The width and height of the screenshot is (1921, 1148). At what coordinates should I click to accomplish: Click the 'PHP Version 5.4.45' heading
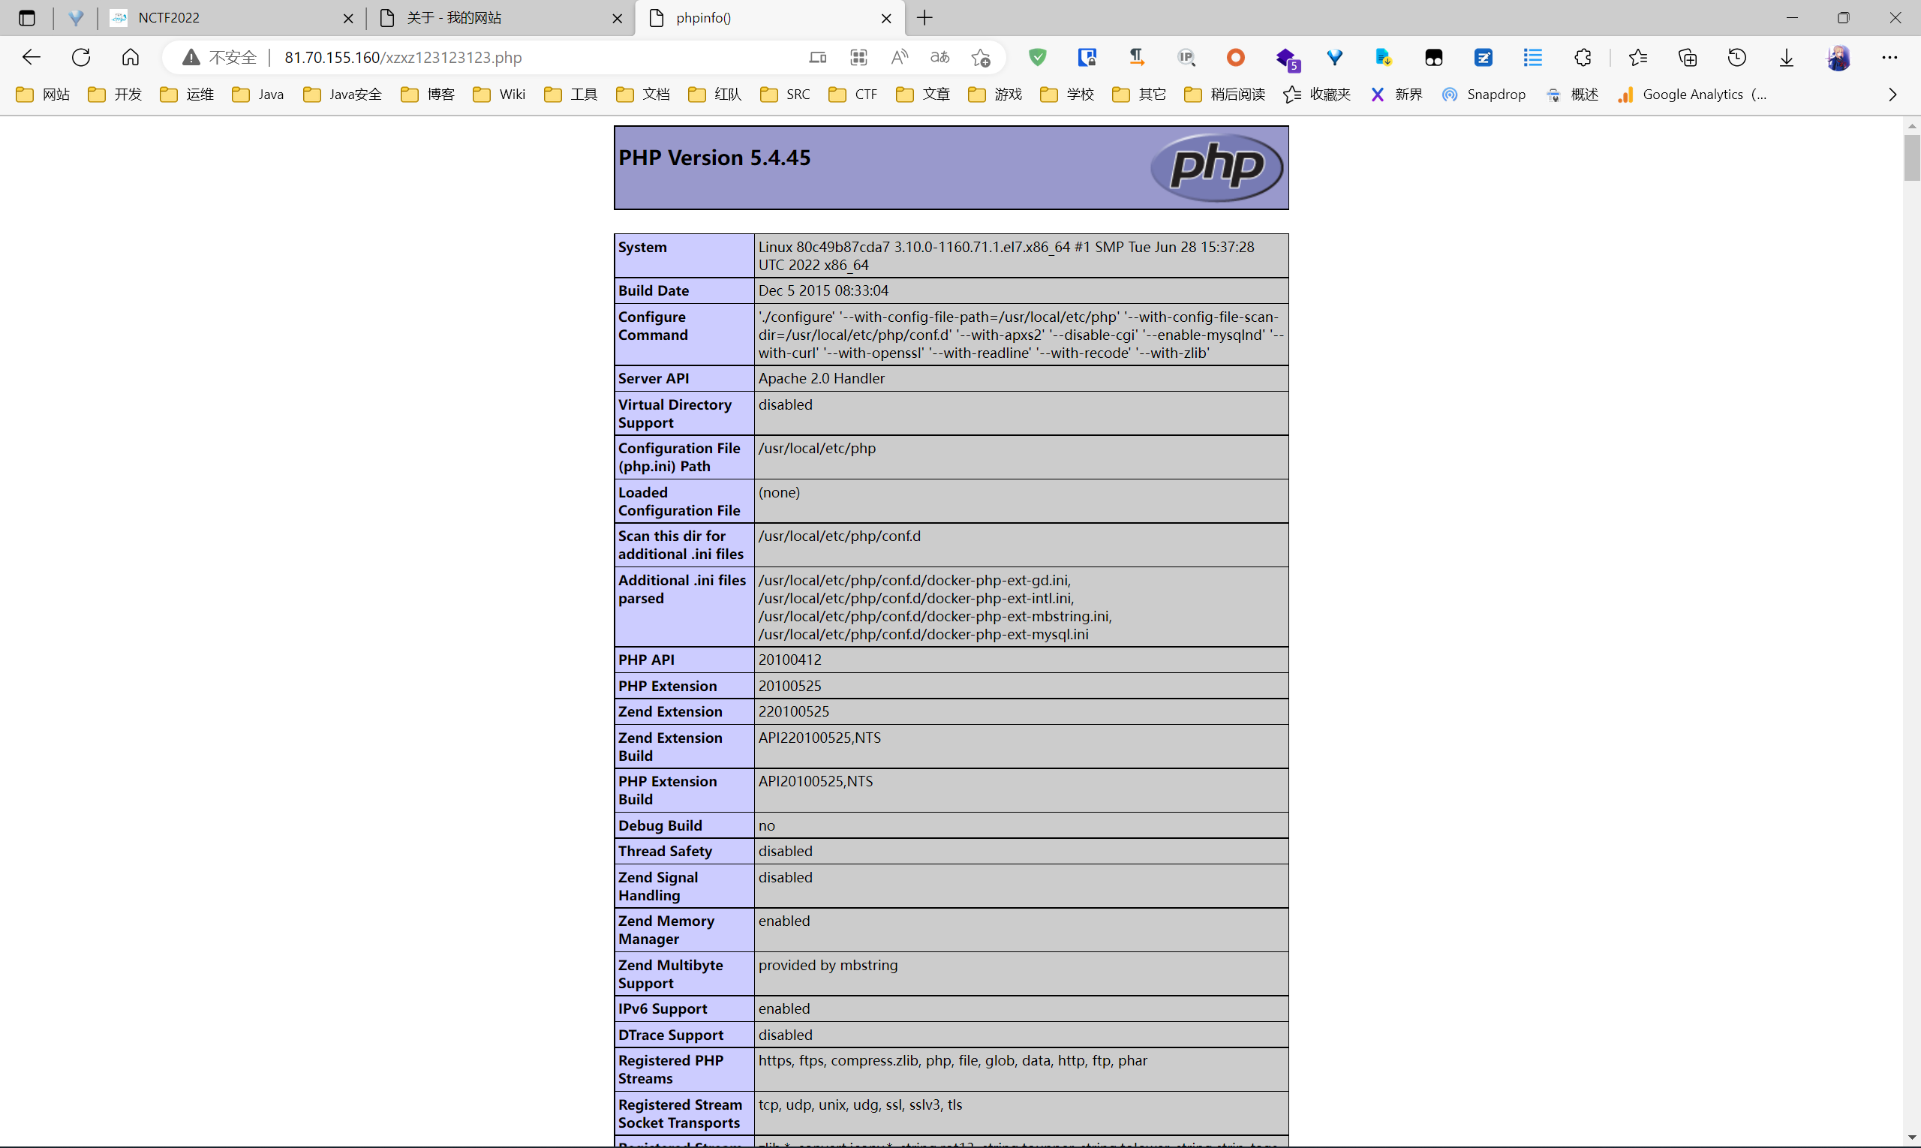pyautogui.click(x=715, y=158)
